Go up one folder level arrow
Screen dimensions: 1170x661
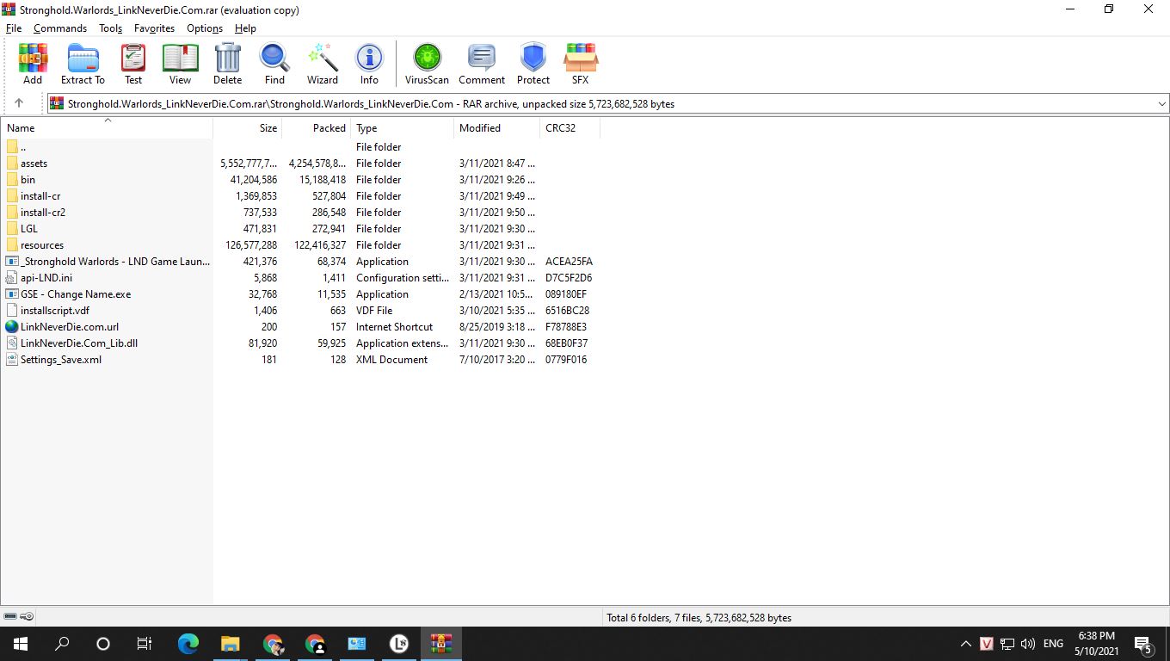click(19, 103)
